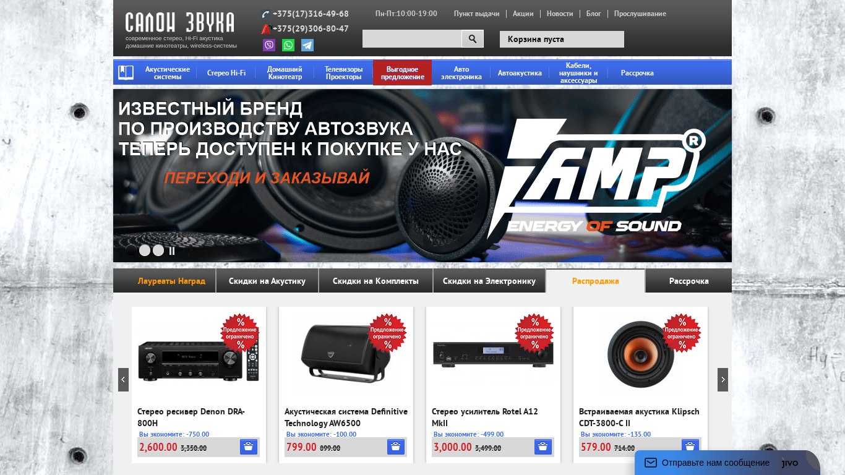Switch to Лауреаты Наград tab
This screenshot has height=475, width=845.
tap(171, 281)
